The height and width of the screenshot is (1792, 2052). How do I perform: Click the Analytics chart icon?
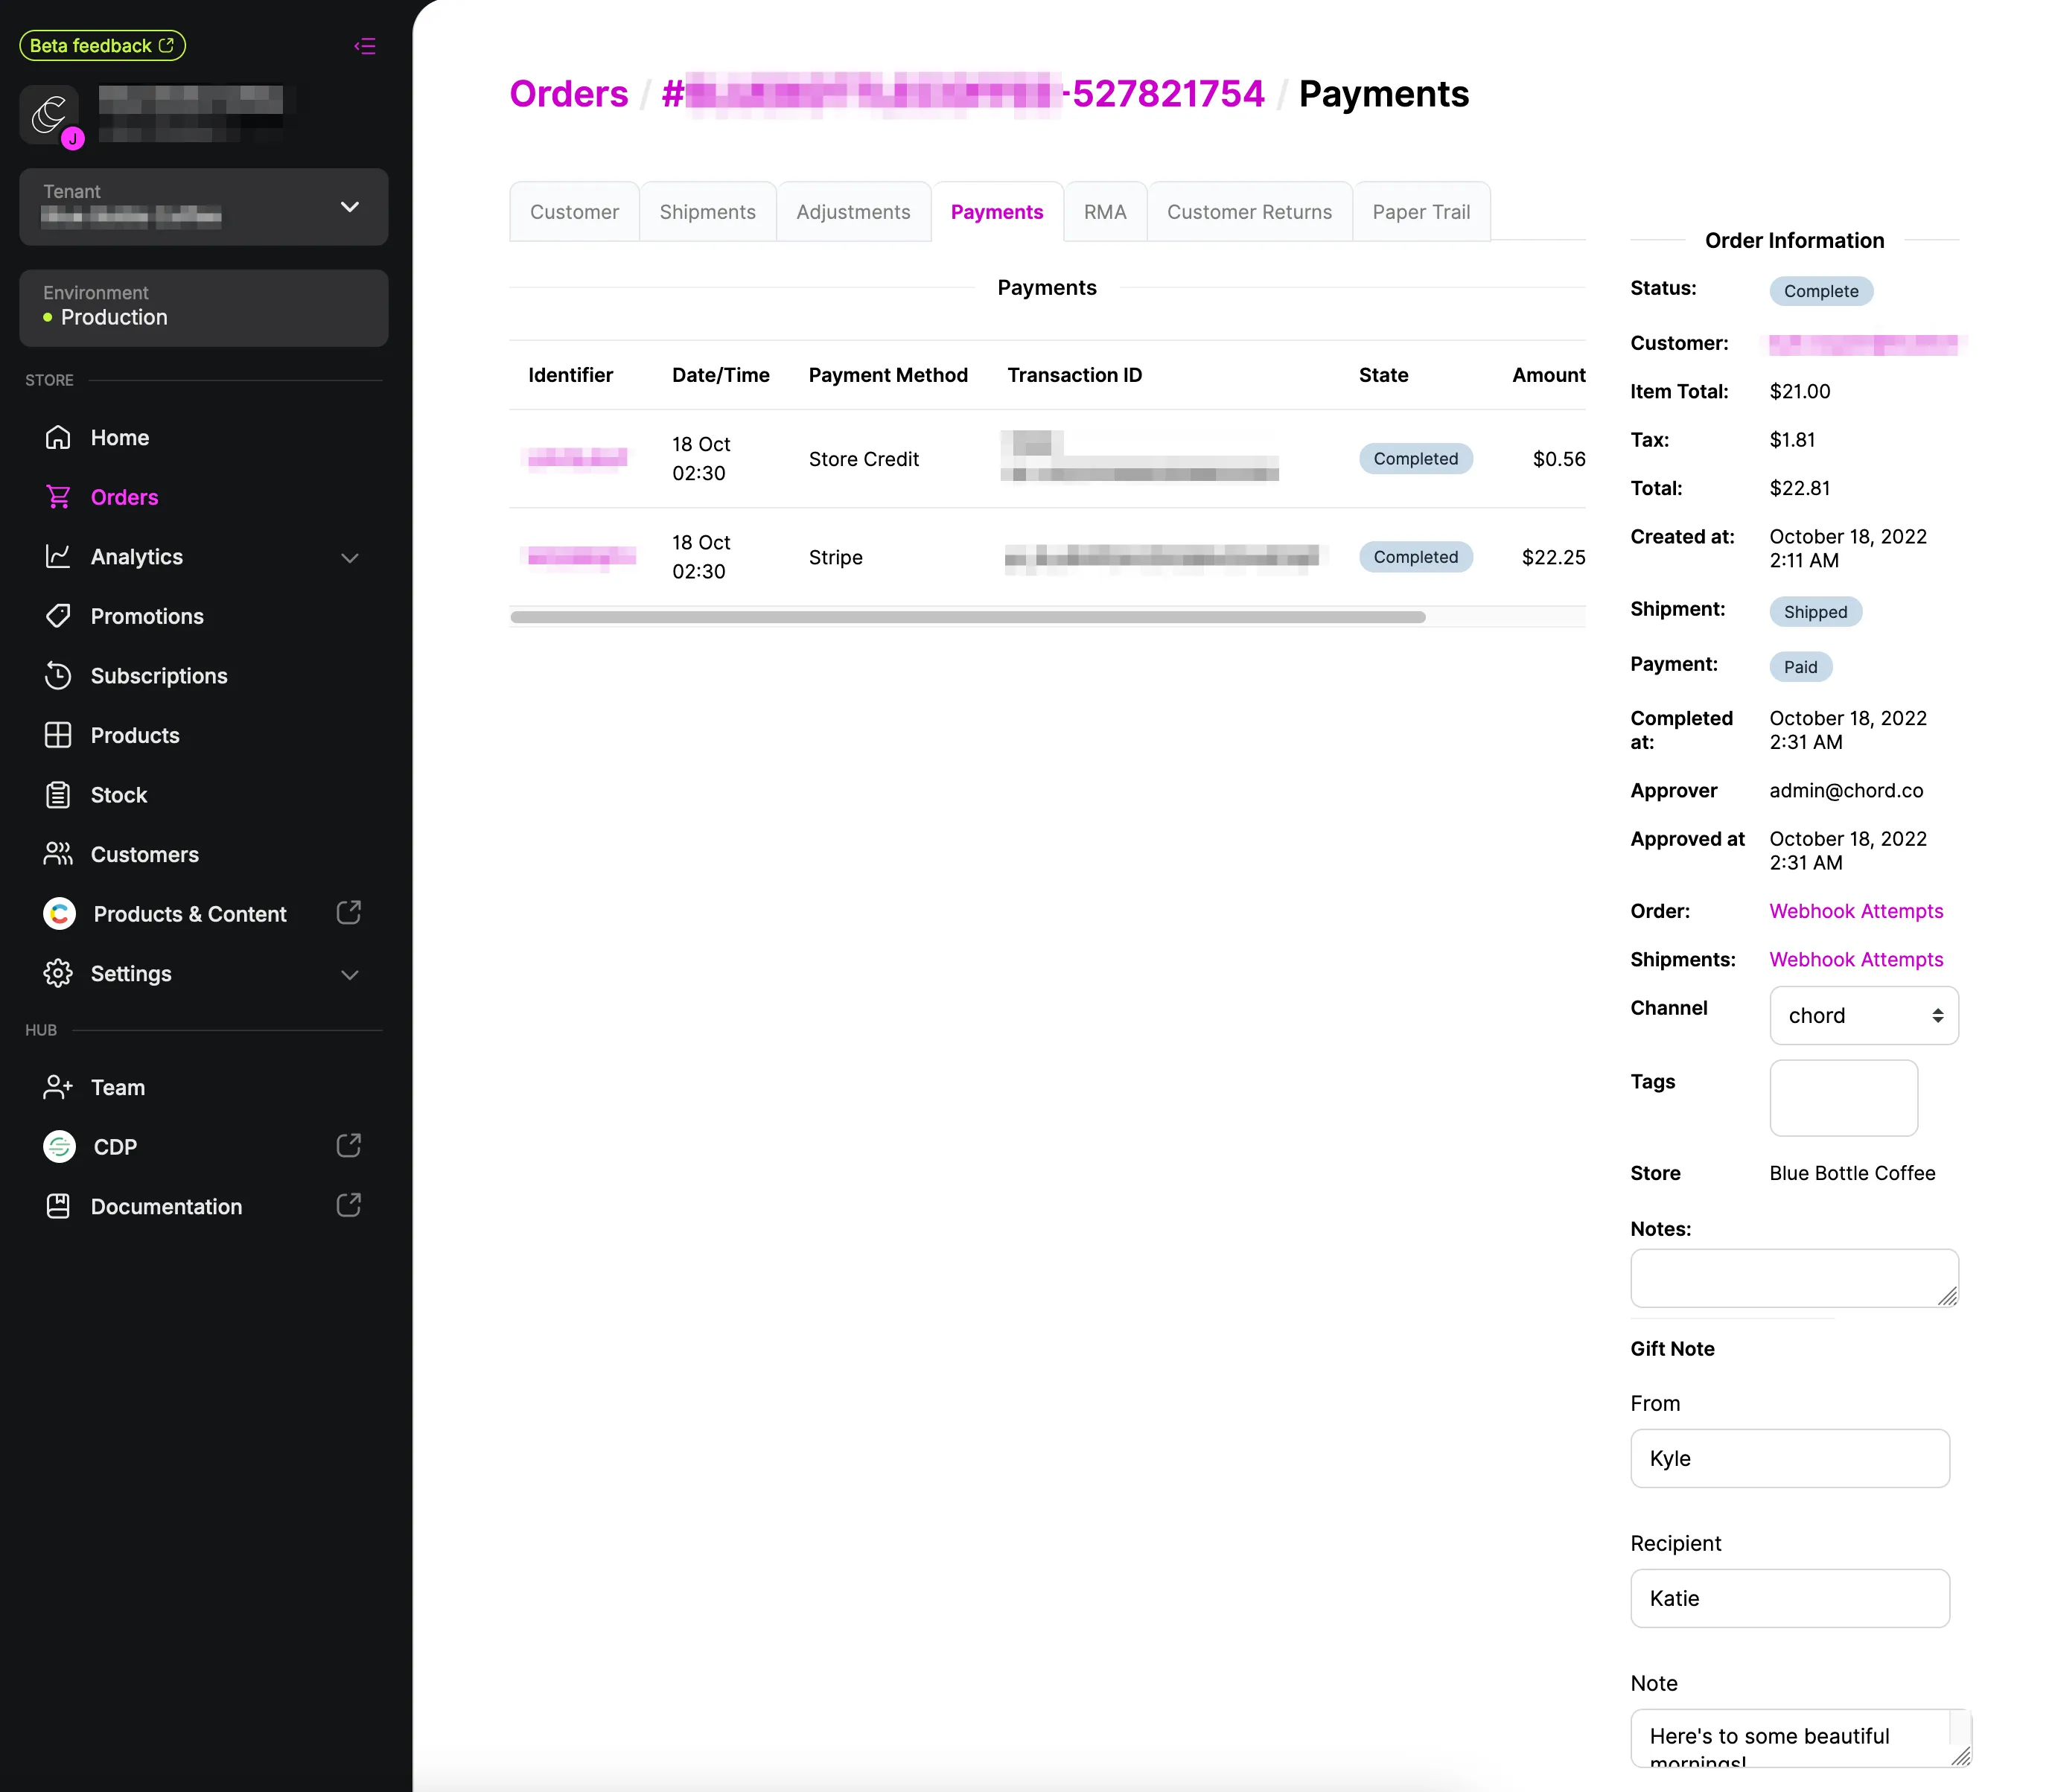[x=58, y=557]
